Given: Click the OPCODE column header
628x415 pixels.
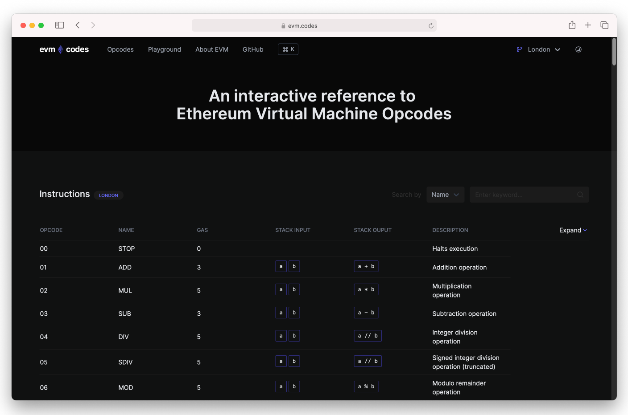Looking at the screenshot, I should 51,230.
